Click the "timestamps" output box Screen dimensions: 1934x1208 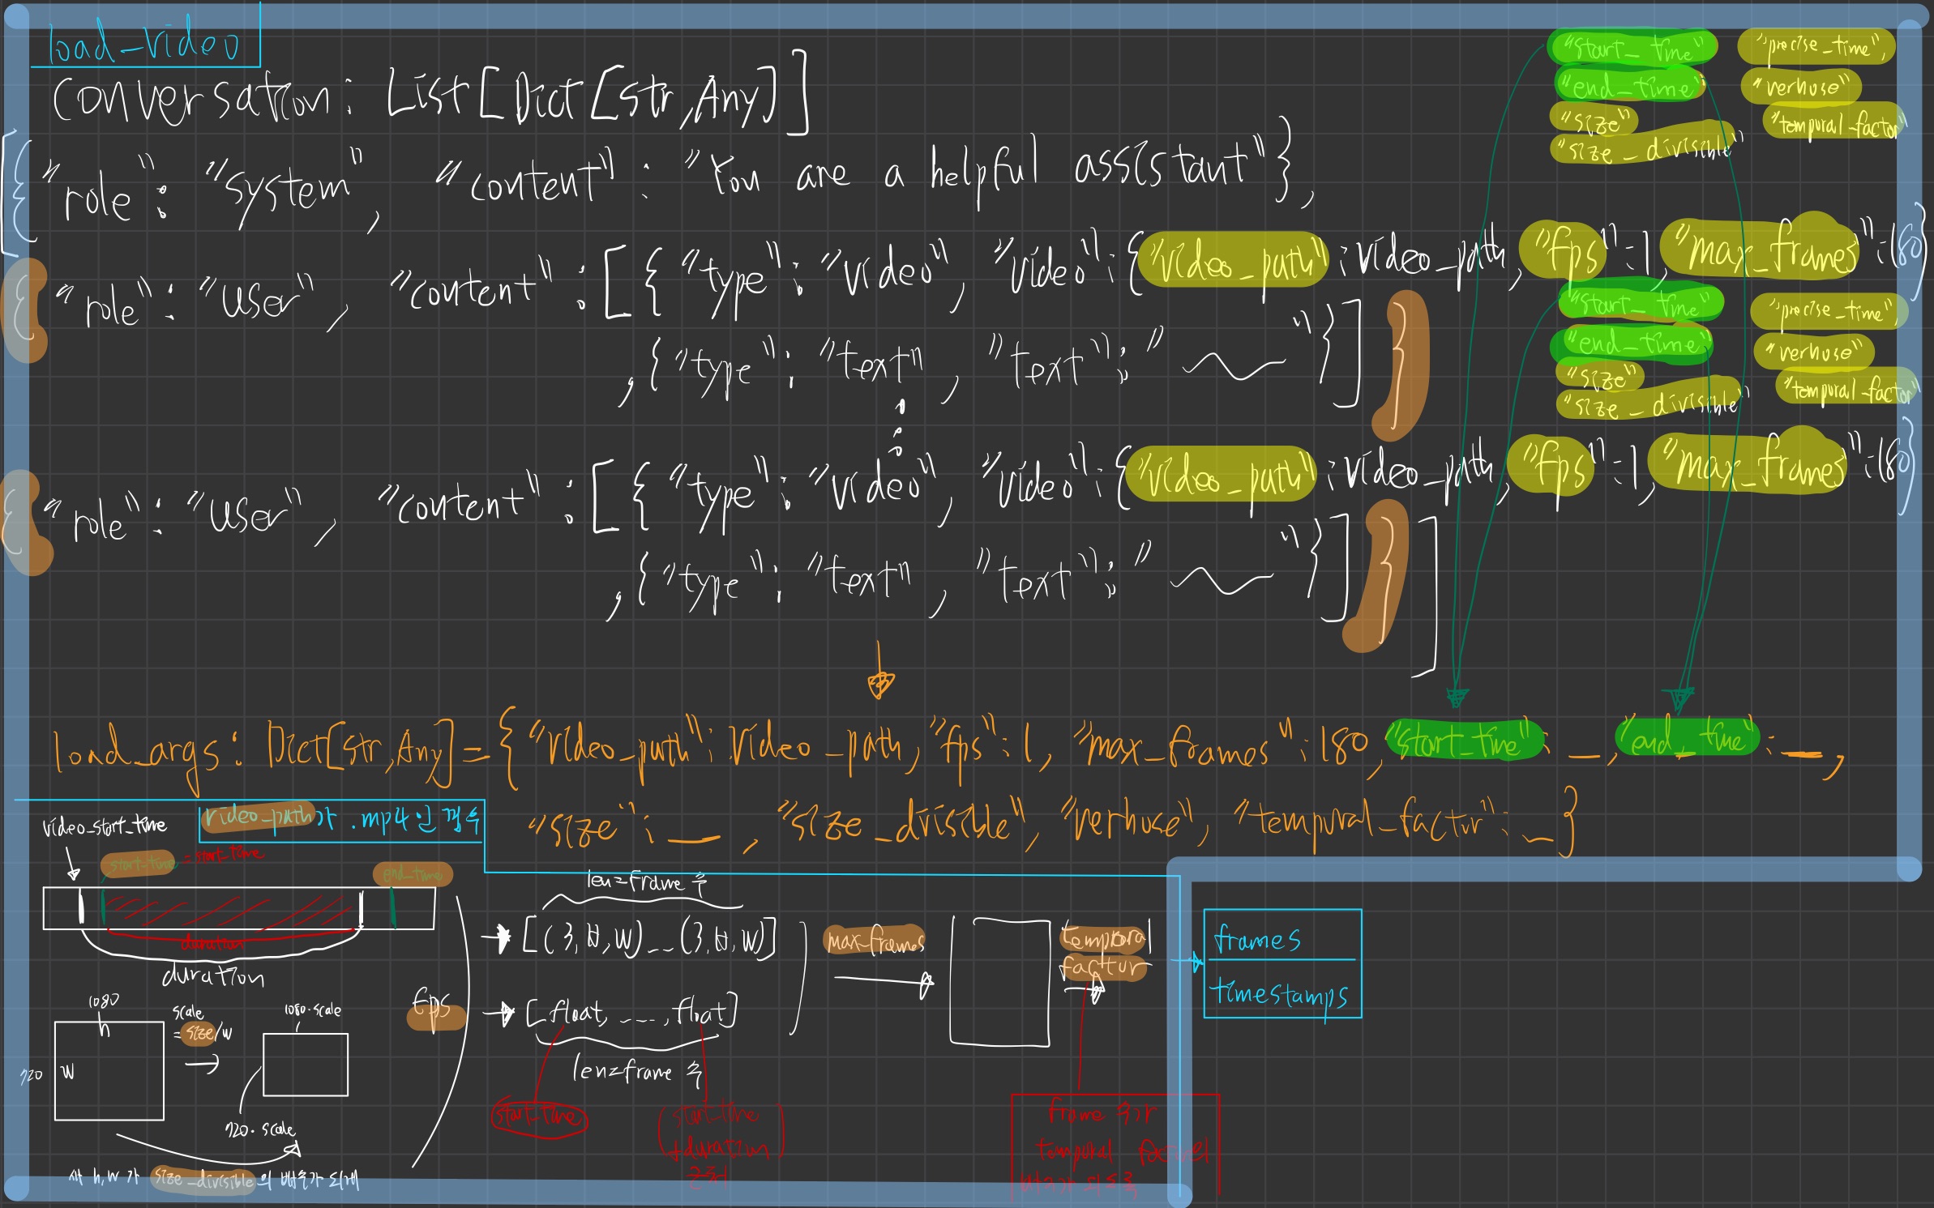click(1279, 992)
